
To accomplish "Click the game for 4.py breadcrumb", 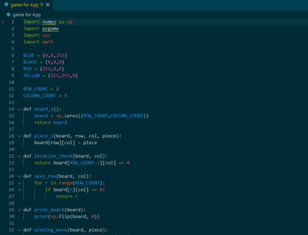I will pos(27,15).
